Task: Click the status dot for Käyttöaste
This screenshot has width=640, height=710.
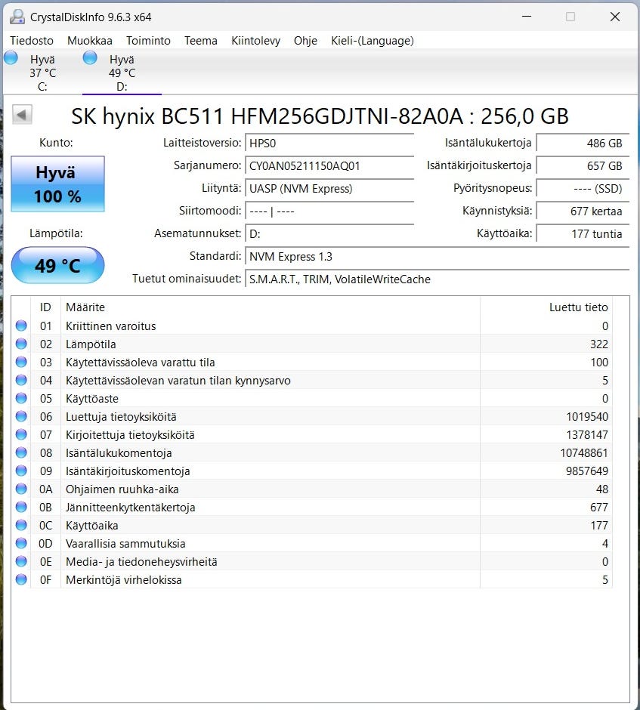Action: coord(21,398)
